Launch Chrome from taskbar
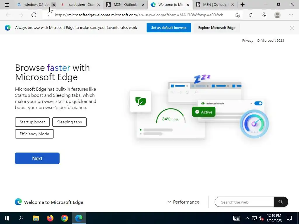This screenshot has width=299, height=224. tap(65, 218)
